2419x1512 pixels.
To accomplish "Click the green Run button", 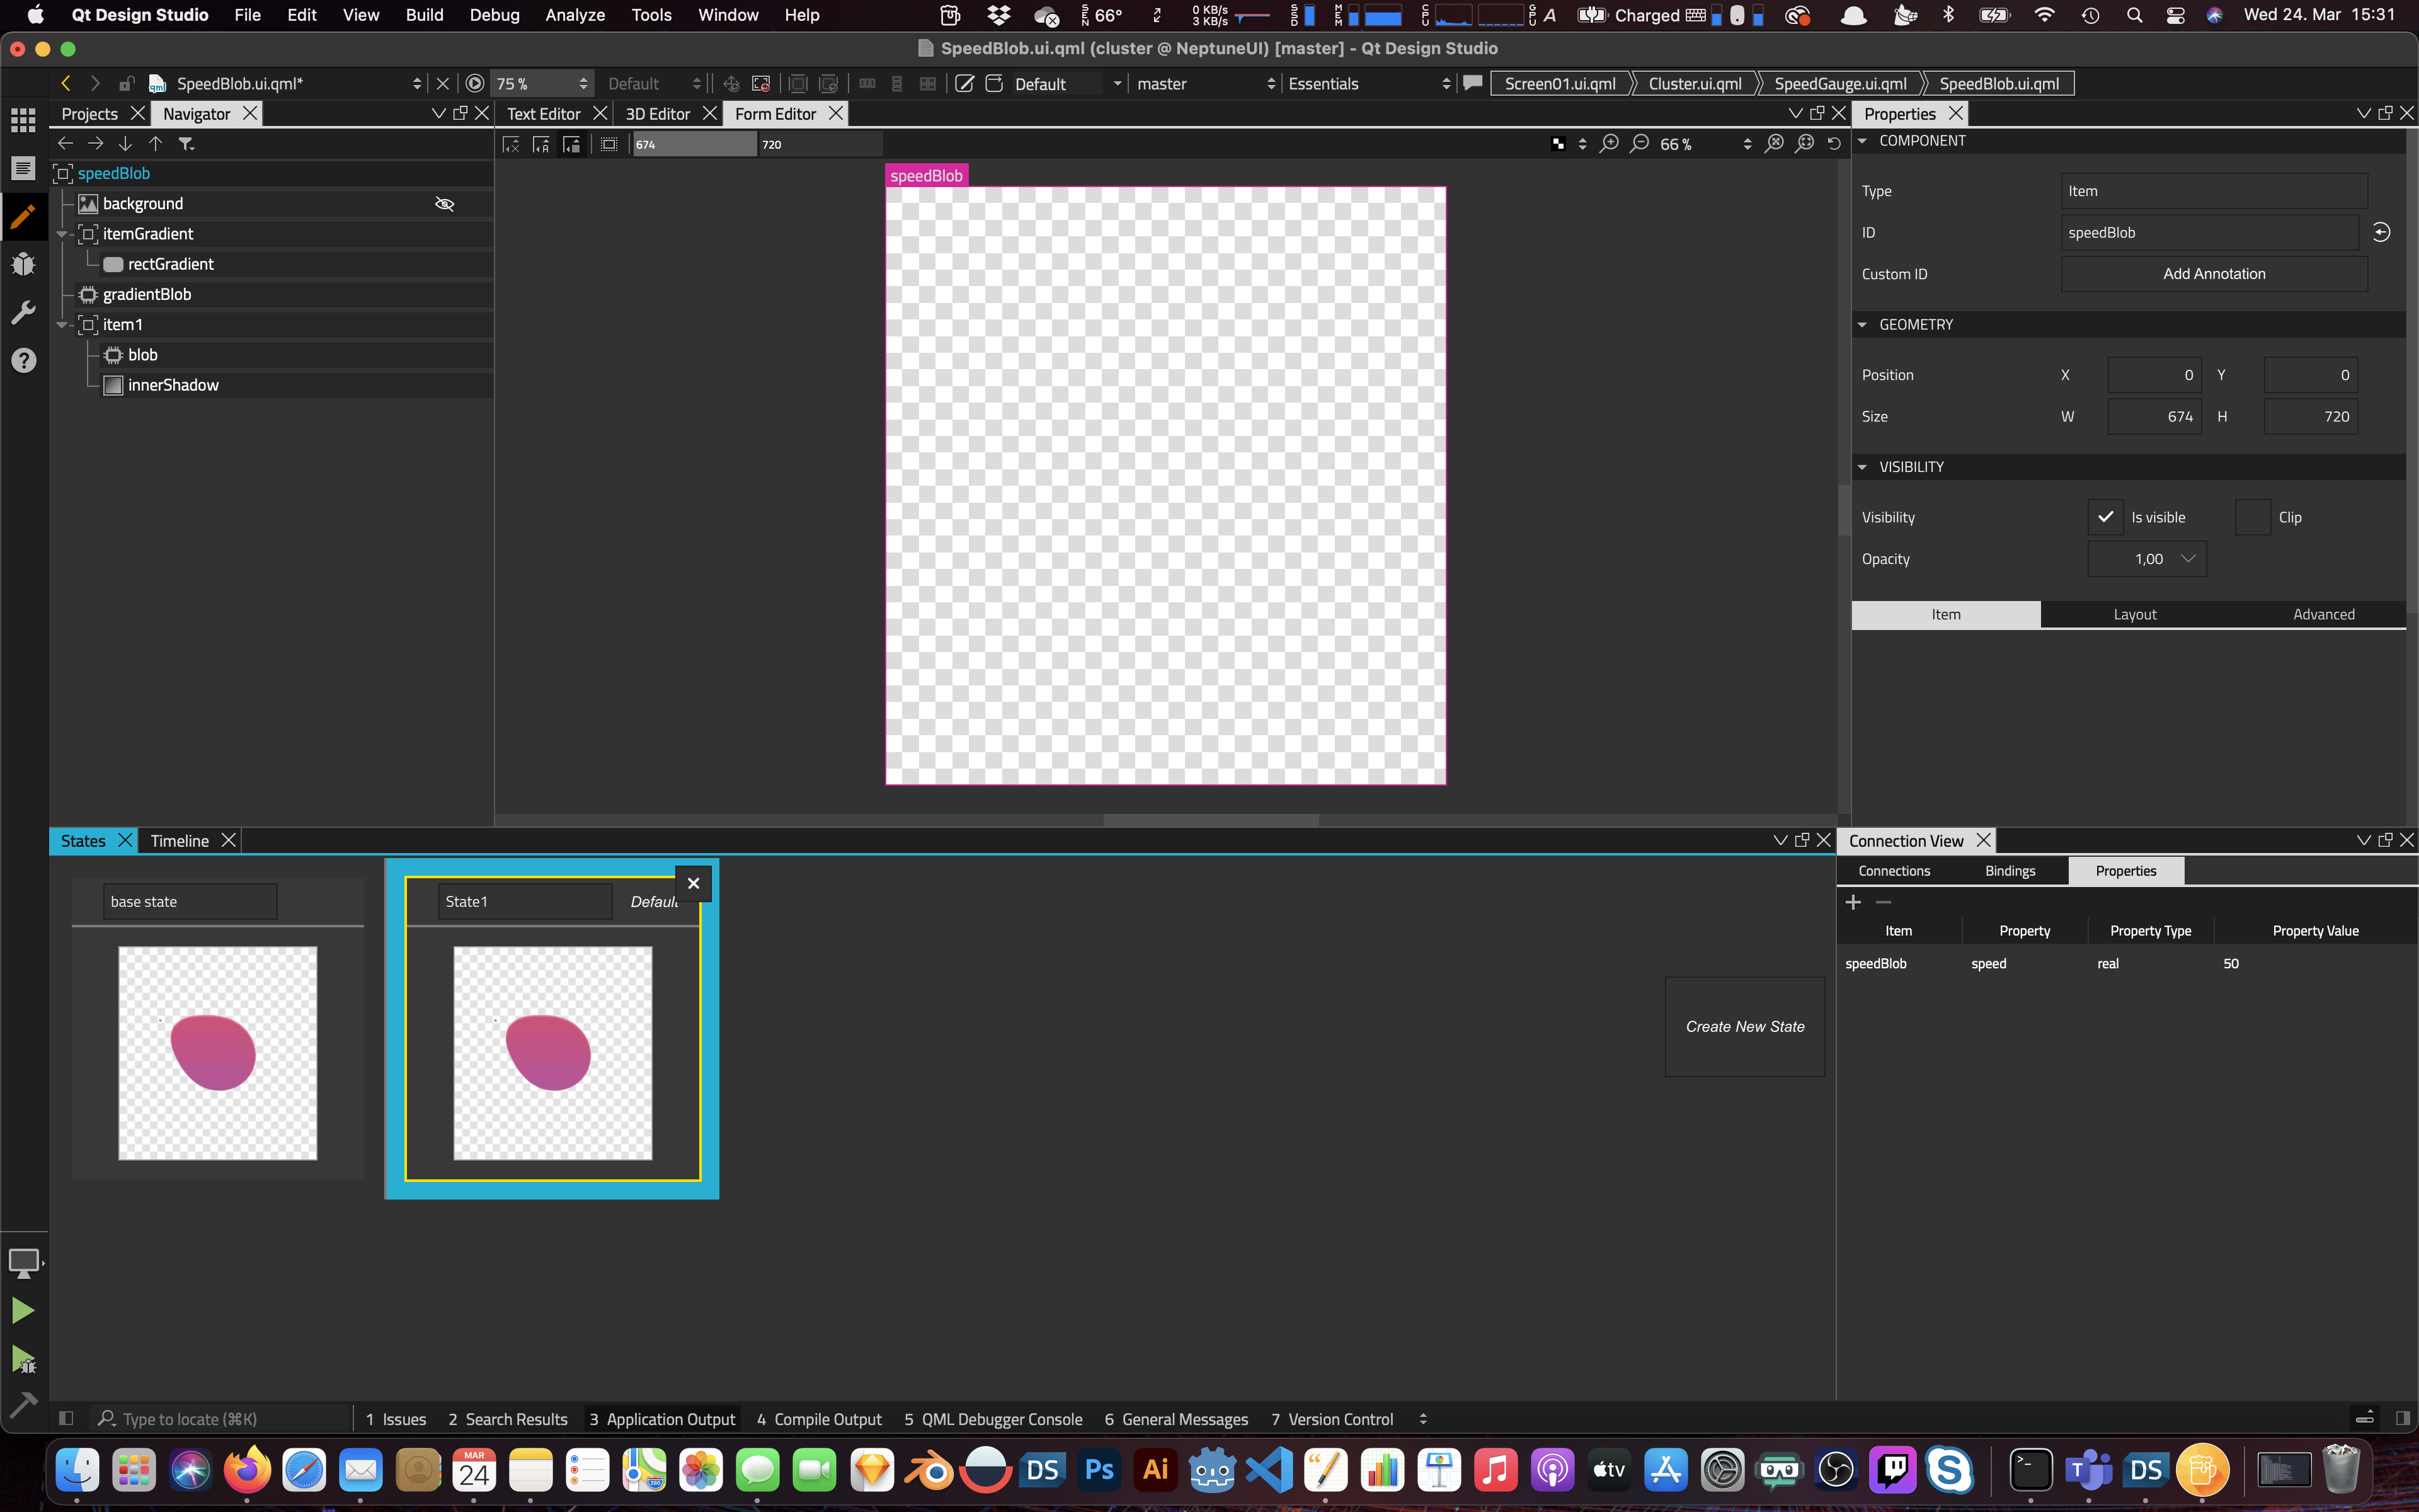I will (x=23, y=1310).
